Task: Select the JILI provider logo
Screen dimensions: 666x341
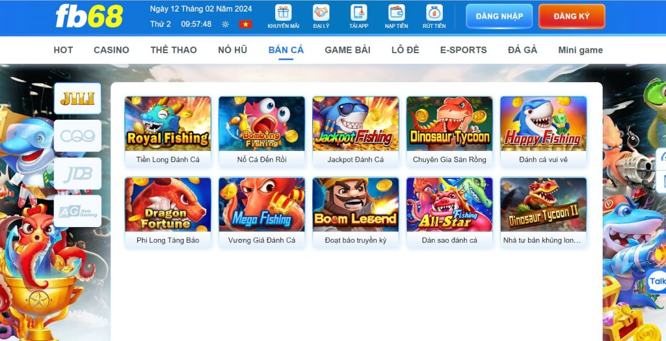Action: click(x=77, y=99)
